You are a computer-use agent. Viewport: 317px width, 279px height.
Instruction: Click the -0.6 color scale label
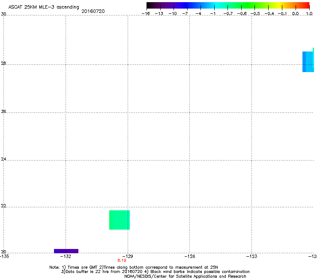(x=242, y=14)
